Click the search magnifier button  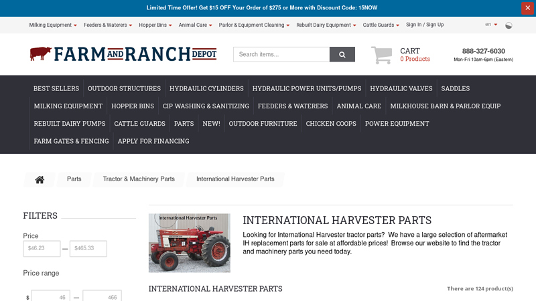point(342,54)
